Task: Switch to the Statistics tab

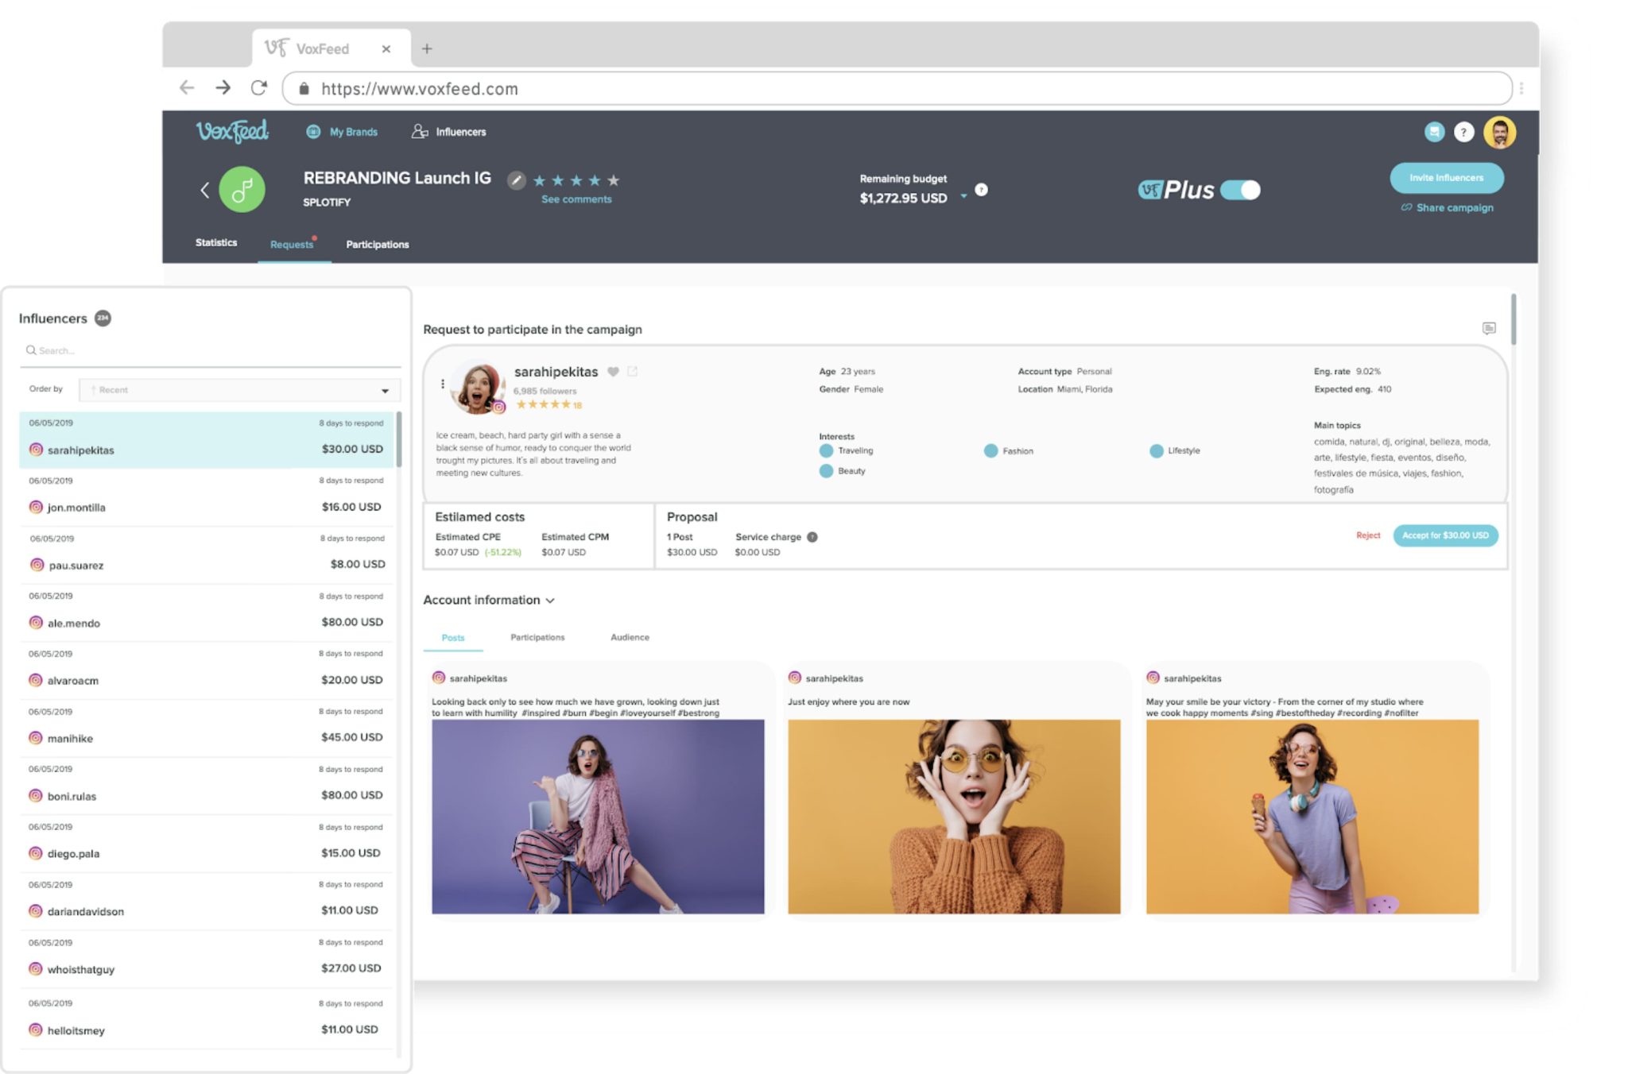Action: tap(215, 242)
